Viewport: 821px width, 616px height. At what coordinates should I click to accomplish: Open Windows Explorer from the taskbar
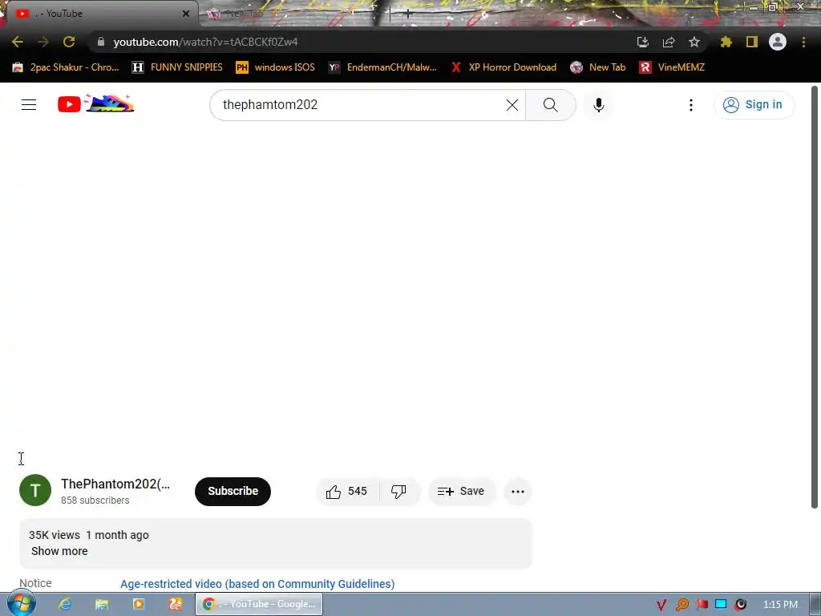pyautogui.click(x=102, y=604)
